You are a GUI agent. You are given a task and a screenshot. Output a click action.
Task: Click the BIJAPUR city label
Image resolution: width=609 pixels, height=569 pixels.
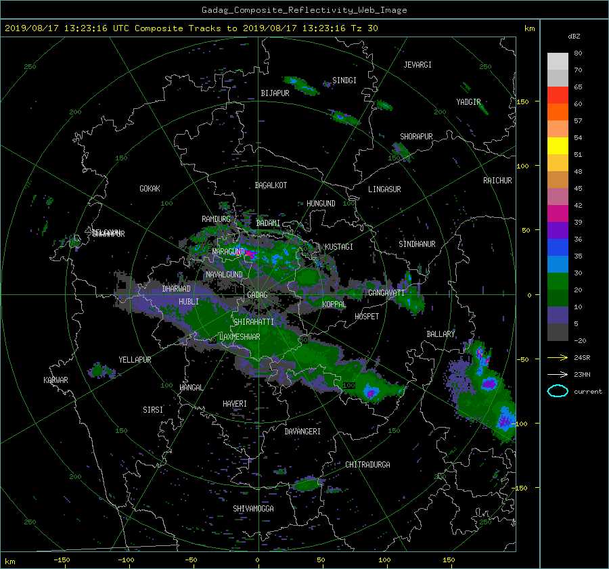pos(275,93)
